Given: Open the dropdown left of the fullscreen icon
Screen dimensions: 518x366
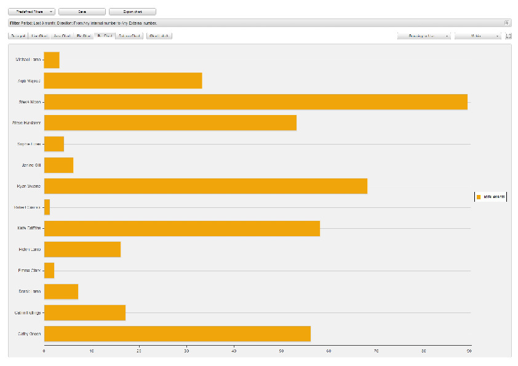Looking at the screenshot, I should (x=478, y=36).
